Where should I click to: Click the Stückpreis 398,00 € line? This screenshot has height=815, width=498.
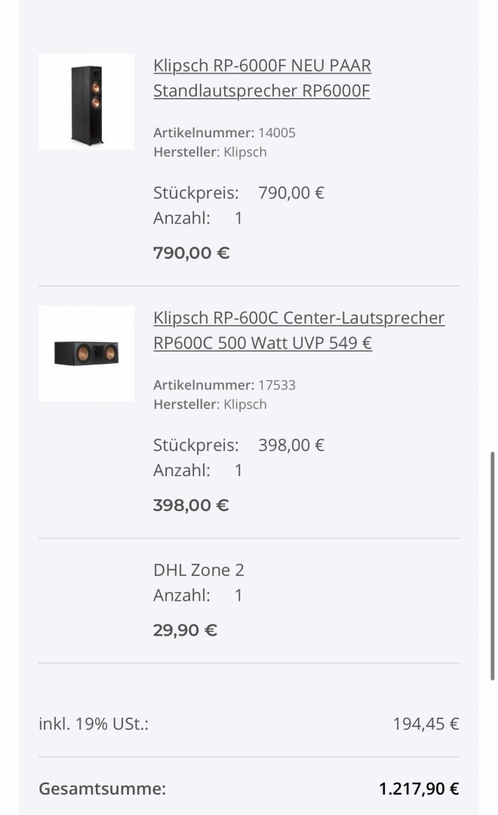coord(238,445)
